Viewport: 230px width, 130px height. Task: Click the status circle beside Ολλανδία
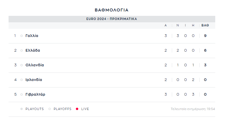(x=22, y=65)
